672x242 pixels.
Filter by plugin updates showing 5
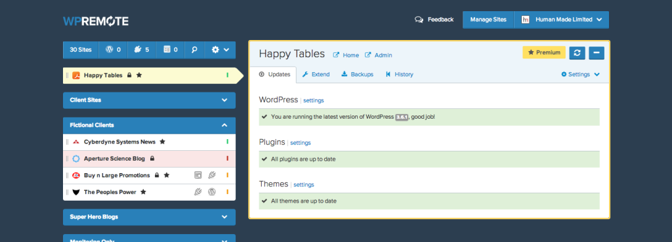click(142, 50)
